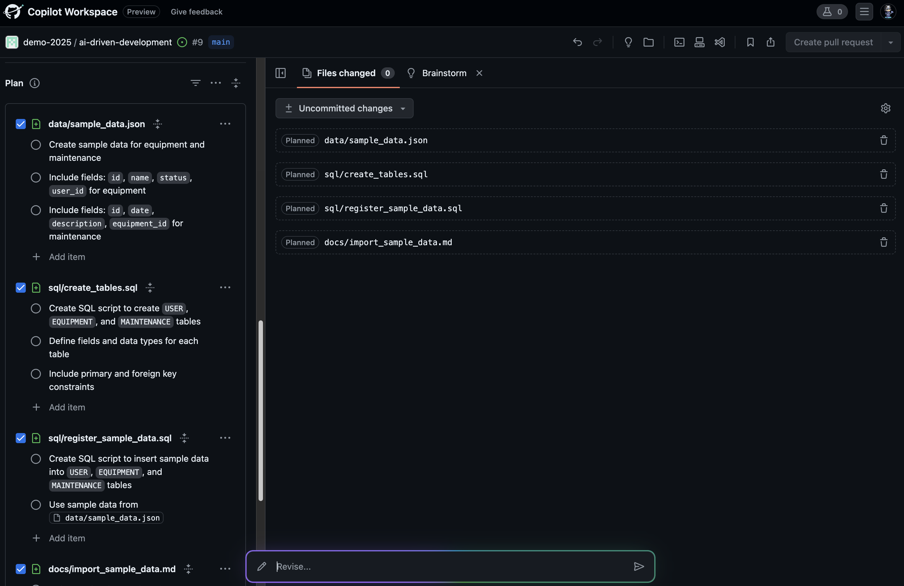Image resolution: width=904 pixels, height=586 pixels.
Task: Click the redo arrow icon
Action: pos(597,42)
